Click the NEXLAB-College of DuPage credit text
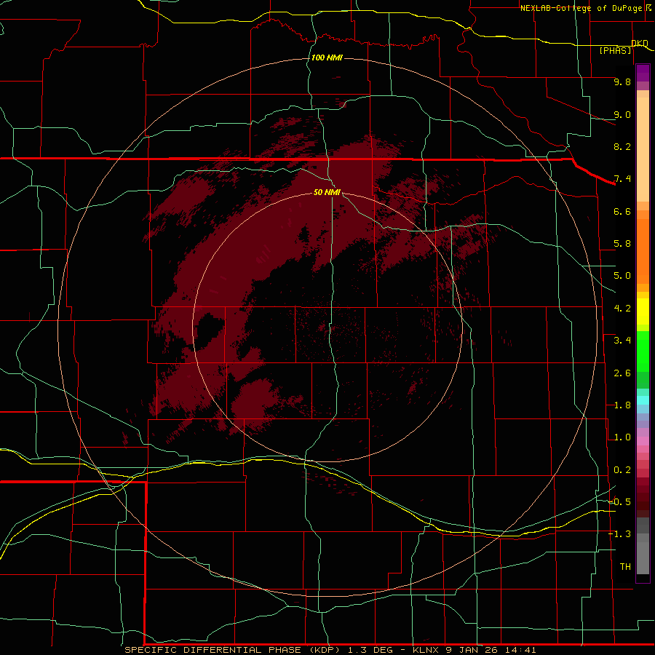This screenshot has height=655, width=655. click(x=587, y=8)
